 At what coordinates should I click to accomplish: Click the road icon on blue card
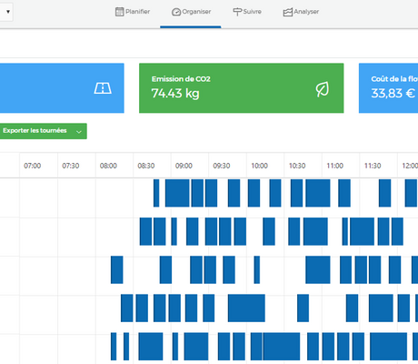(x=103, y=88)
